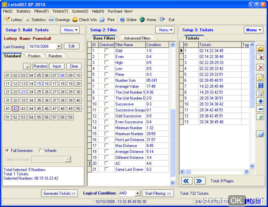Image resolution: width=268 pixels, height=207 pixels.
Task: Click the Same Last Drawn filter name
Action: pos(129,169)
